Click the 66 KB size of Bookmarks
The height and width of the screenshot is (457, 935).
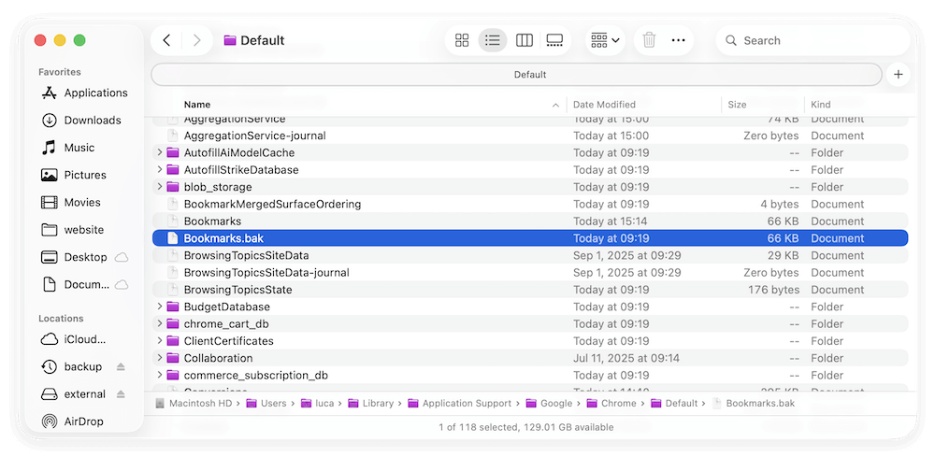783,221
